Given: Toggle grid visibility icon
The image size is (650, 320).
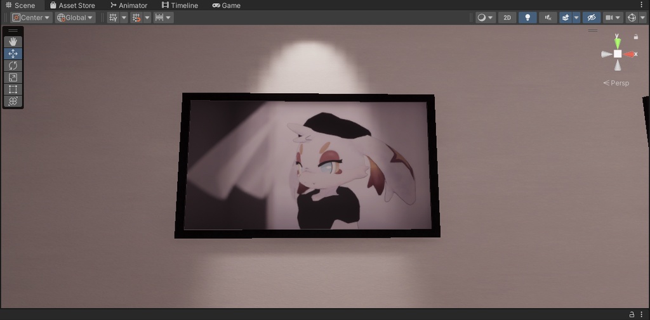Looking at the screenshot, I should pyautogui.click(x=113, y=17).
